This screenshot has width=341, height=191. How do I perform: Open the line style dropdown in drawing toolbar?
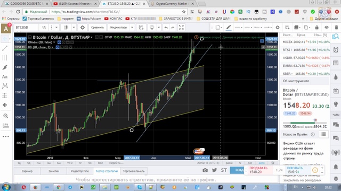tap(239, 27)
